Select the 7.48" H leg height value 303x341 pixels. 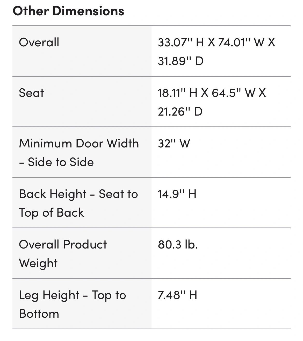pyautogui.click(x=177, y=295)
